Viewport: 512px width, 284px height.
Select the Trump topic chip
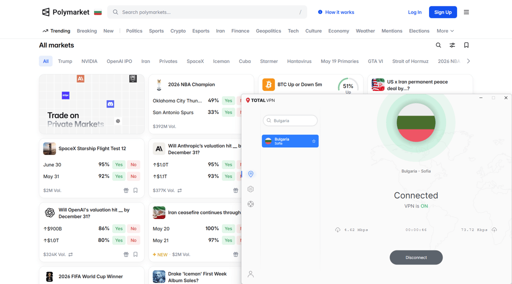click(x=65, y=61)
